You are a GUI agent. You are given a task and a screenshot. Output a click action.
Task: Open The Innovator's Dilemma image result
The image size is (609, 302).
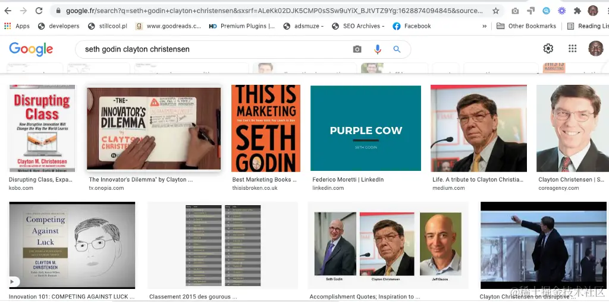click(154, 128)
